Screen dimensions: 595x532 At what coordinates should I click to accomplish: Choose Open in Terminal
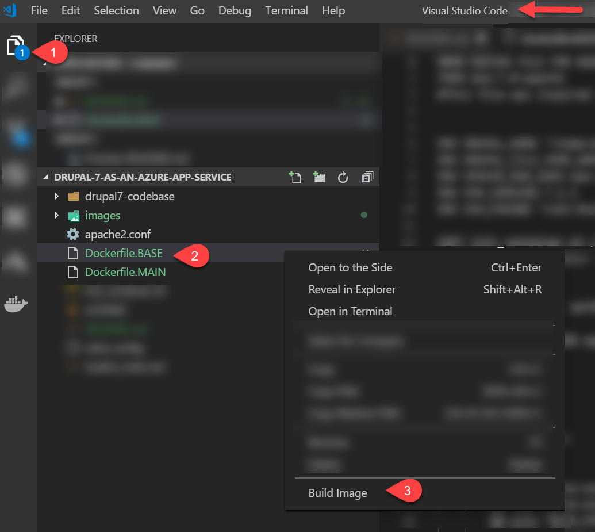pyautogui.click(x=425, y=311)
